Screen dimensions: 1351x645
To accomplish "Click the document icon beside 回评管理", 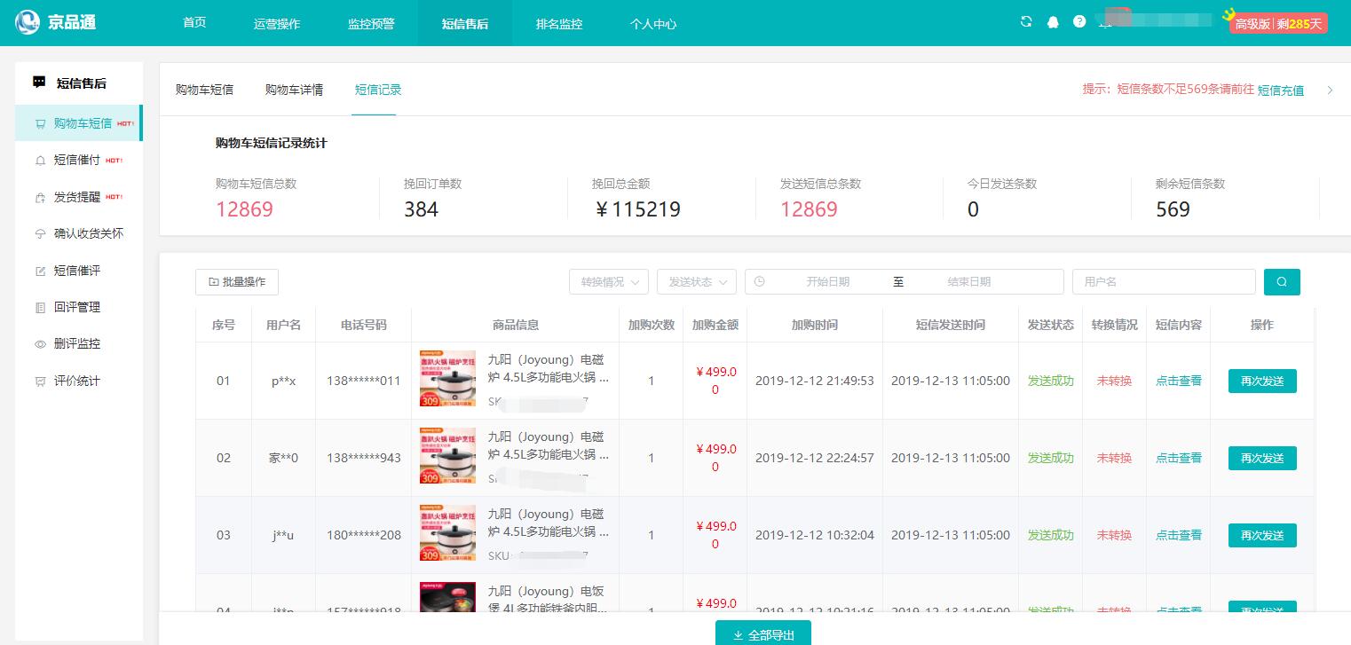I will 40,308.
